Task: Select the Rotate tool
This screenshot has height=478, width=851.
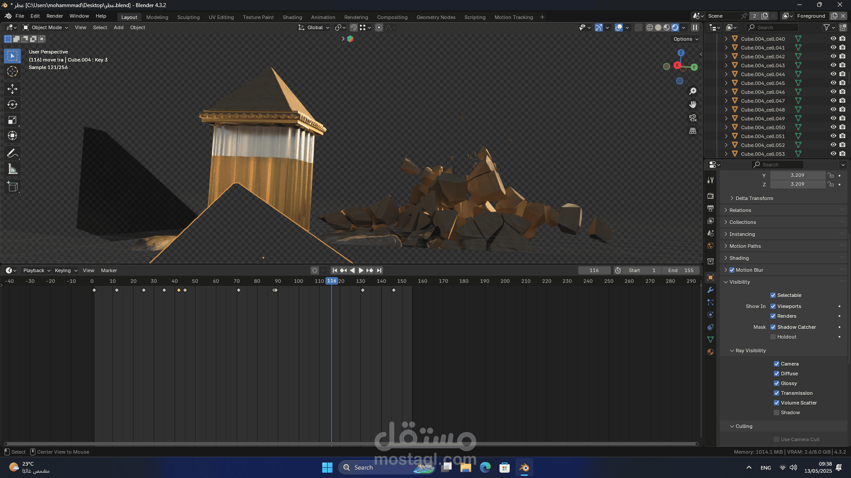Action: [12, 104]
